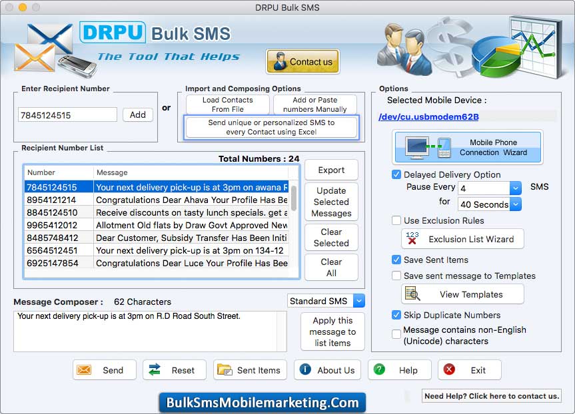Click Add or Paste numbers Manually
This screenshot has width=575, height=414.
pyautogui.click(x=315, y=104)
